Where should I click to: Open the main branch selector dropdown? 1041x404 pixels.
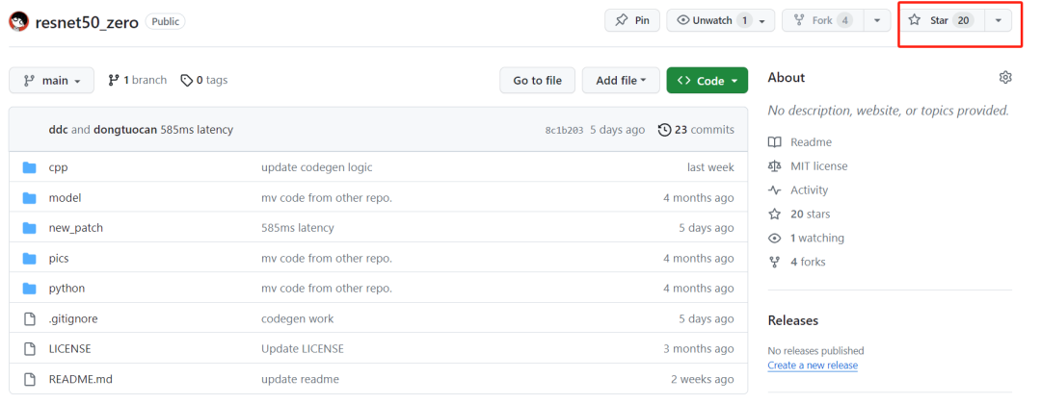click(x=52, y=80)
